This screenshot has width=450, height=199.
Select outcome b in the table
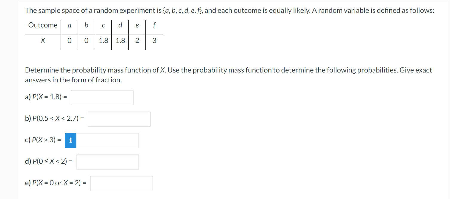tap(86, 25)
